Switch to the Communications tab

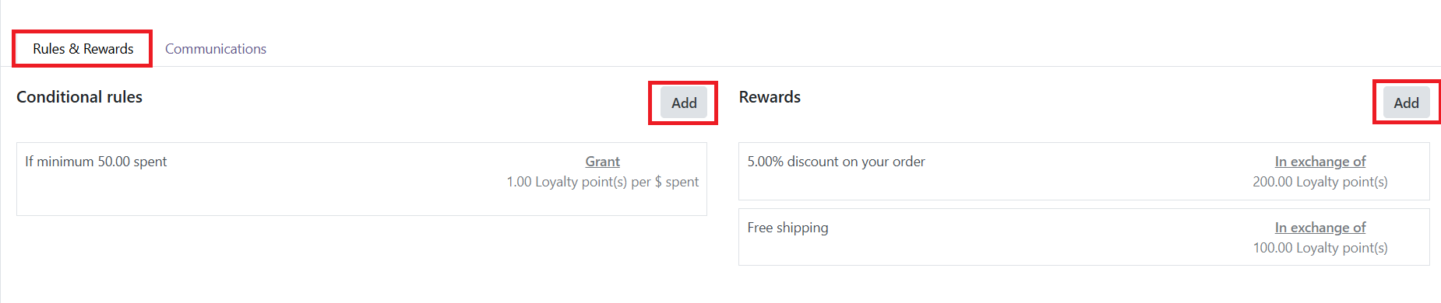coord(216,49)
